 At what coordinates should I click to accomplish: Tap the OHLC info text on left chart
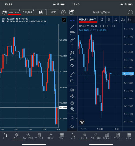click(24, 20)
